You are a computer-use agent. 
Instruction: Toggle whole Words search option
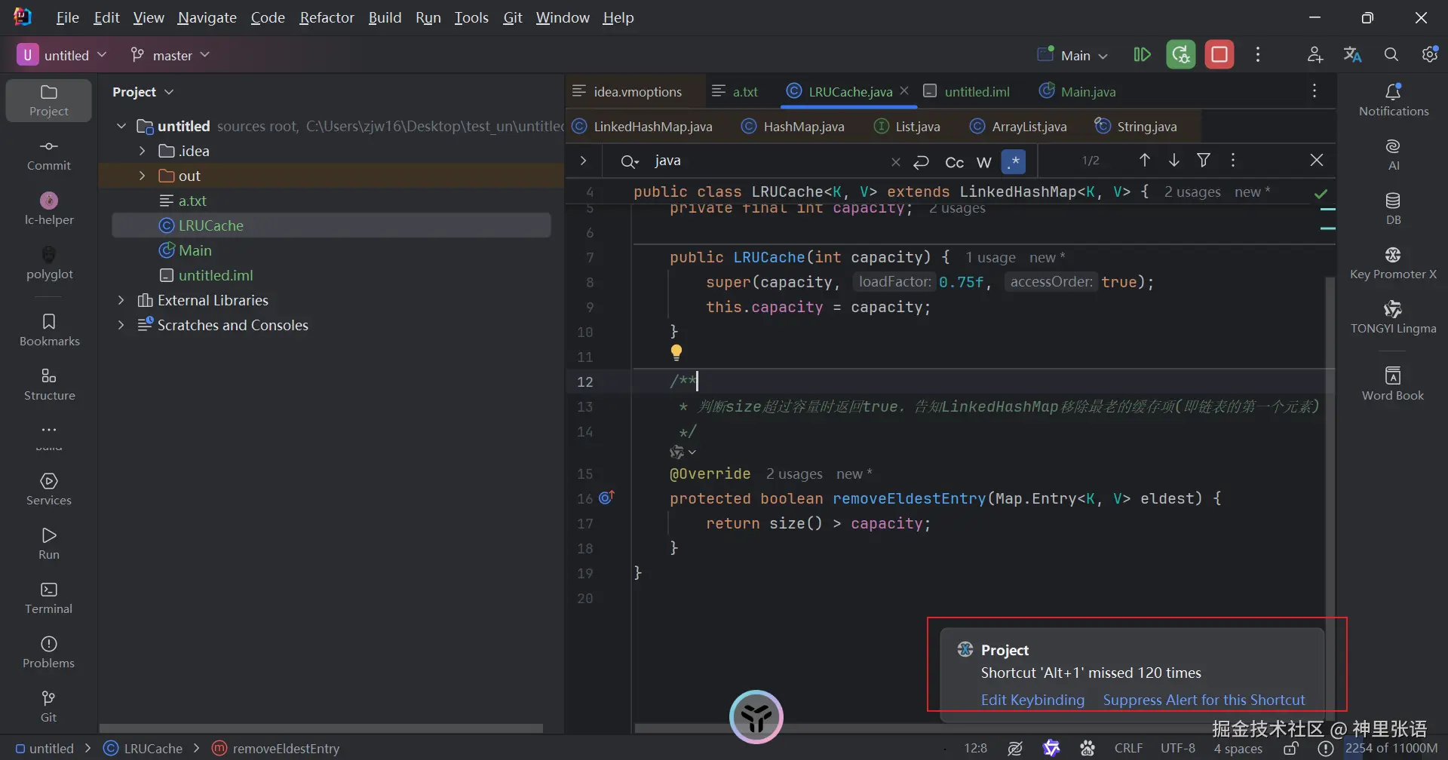983,161
